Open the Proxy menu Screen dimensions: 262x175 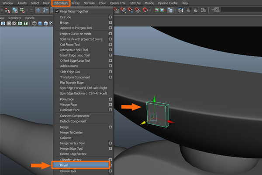tap(76, 3)
